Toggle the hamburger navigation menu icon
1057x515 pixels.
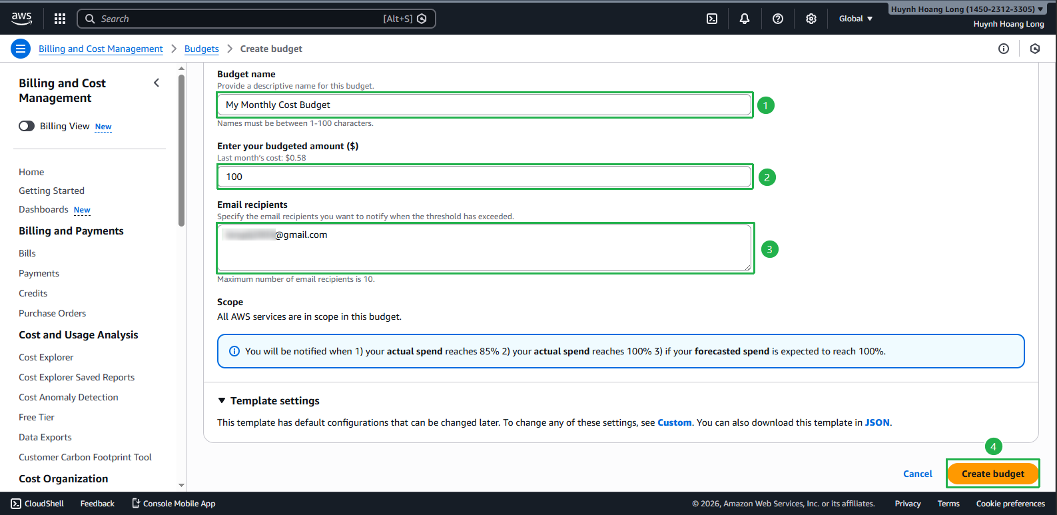pyautogui.click(x=21, y=49)
